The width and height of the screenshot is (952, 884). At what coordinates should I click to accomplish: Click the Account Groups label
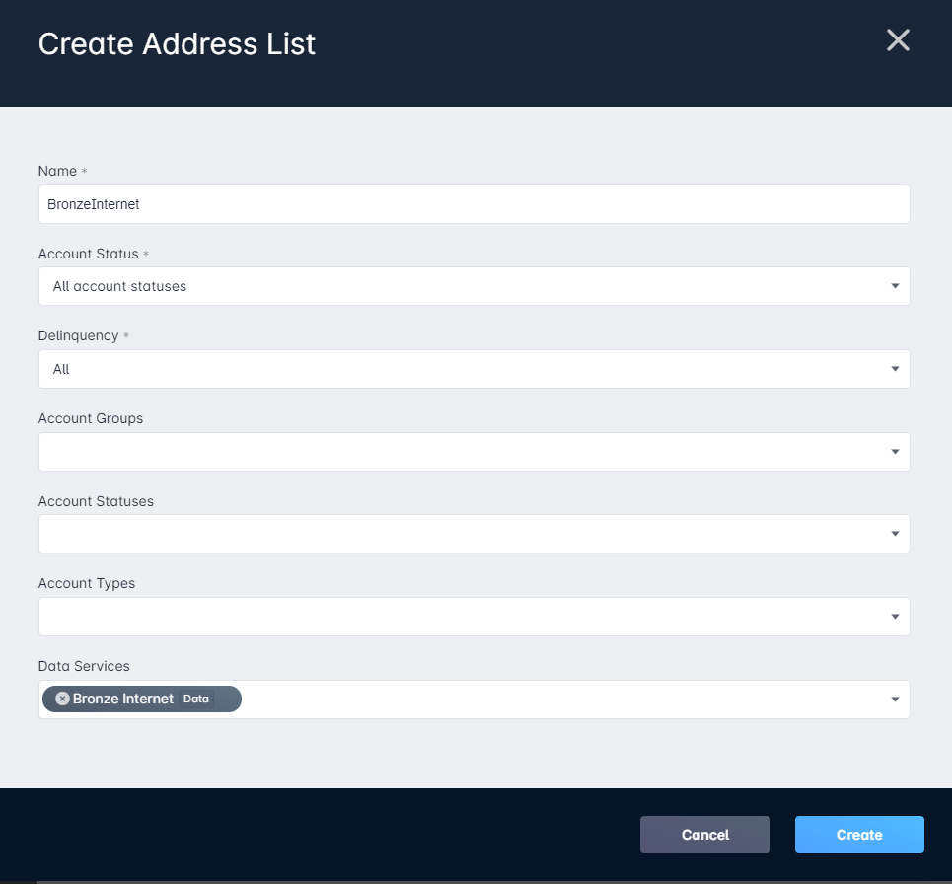point(91,418)
